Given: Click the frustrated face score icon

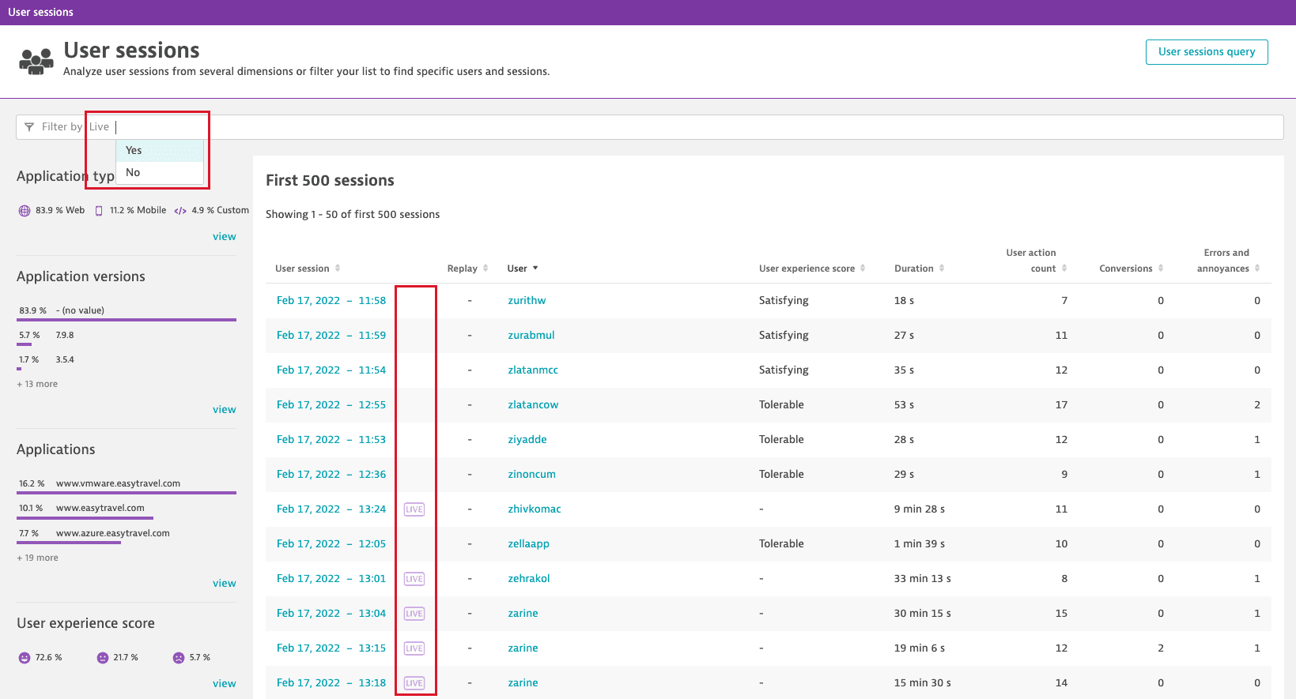Looking at the screenshot, I should (x=179, y=658).
